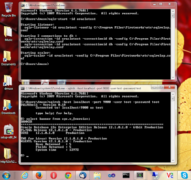Open system menu icon of sqlrsh cmd window
Image resolution: width=191 pixels, height=180 pixels.
click(x=22, y=88)
